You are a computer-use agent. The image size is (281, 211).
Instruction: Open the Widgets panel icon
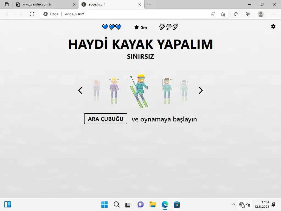[x=8, y=204]
